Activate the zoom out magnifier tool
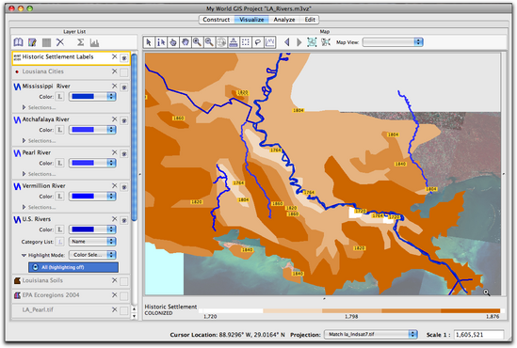The height and width of the screenshot is (348, 517). coord(209,42)
